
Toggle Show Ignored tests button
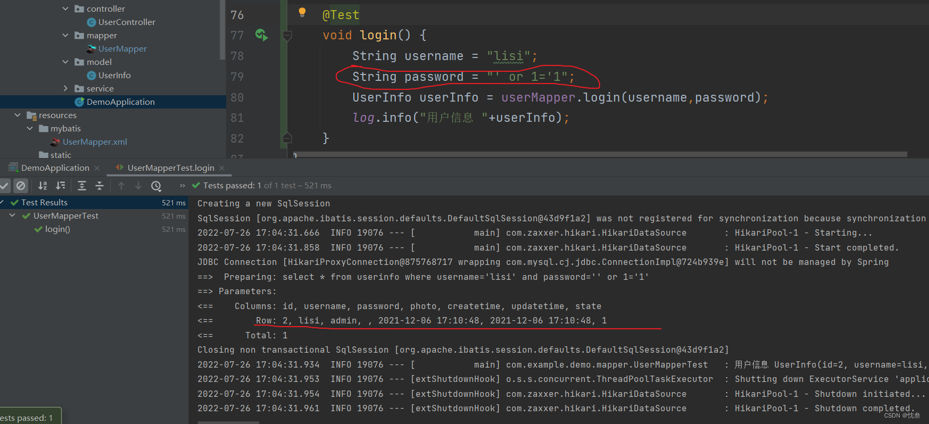tap(21, 186)
